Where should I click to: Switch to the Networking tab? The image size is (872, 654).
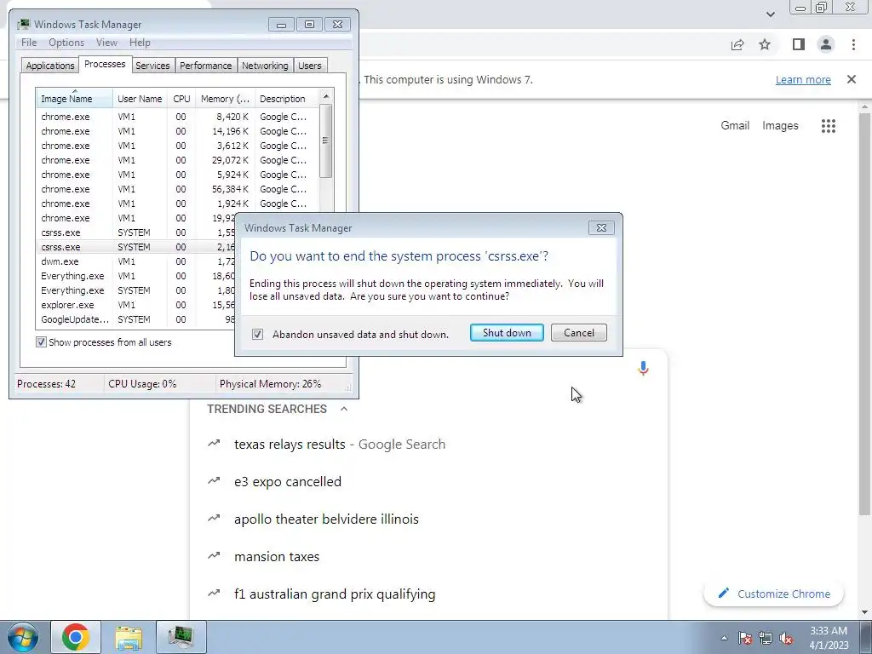click(265, 66)
